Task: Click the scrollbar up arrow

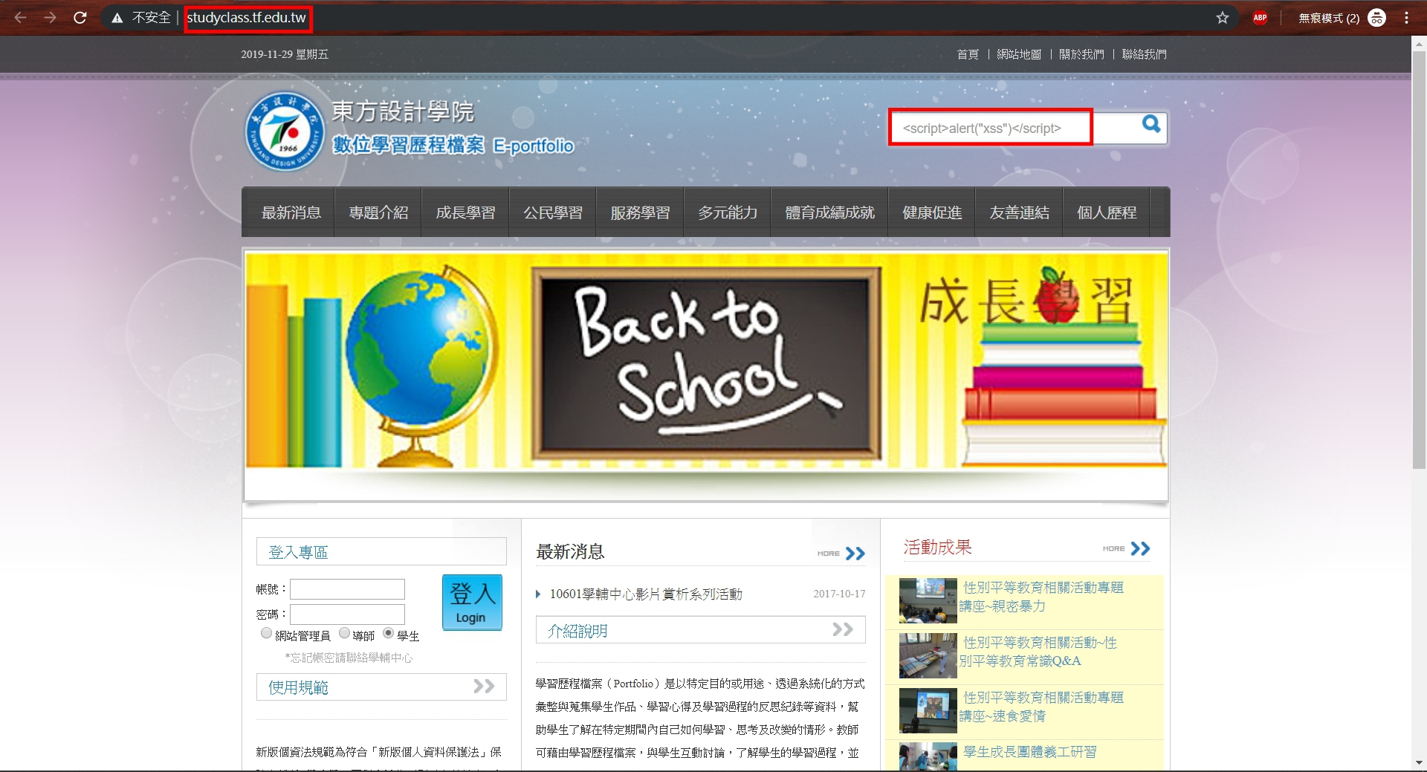Action: click(x=1419, y=43)
